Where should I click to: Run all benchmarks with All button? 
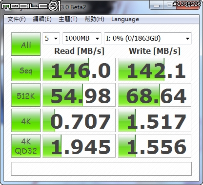click(x=26, y=44)
